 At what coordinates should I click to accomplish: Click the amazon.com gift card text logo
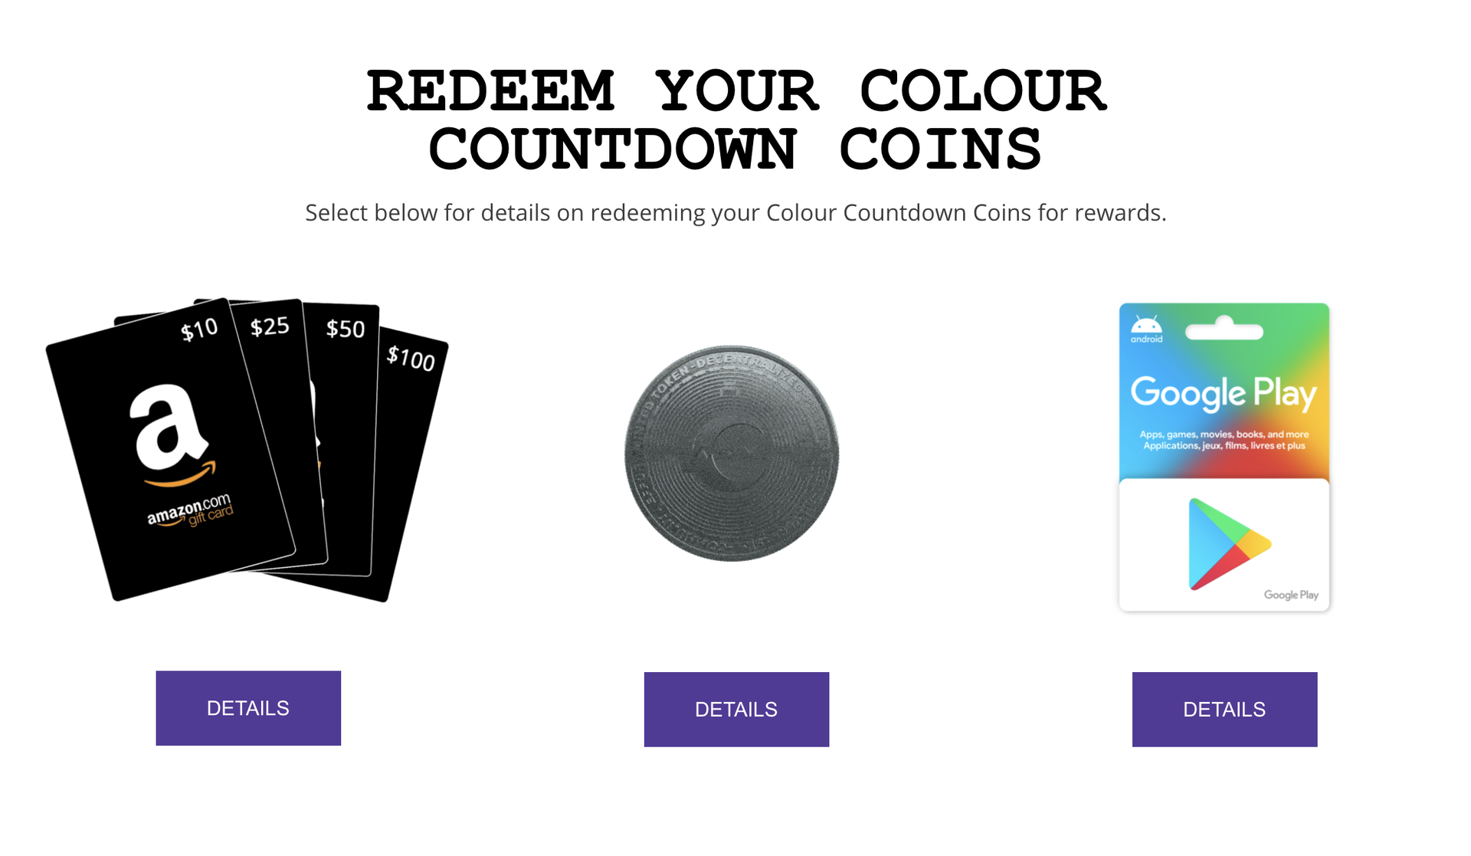coord(190,510)
